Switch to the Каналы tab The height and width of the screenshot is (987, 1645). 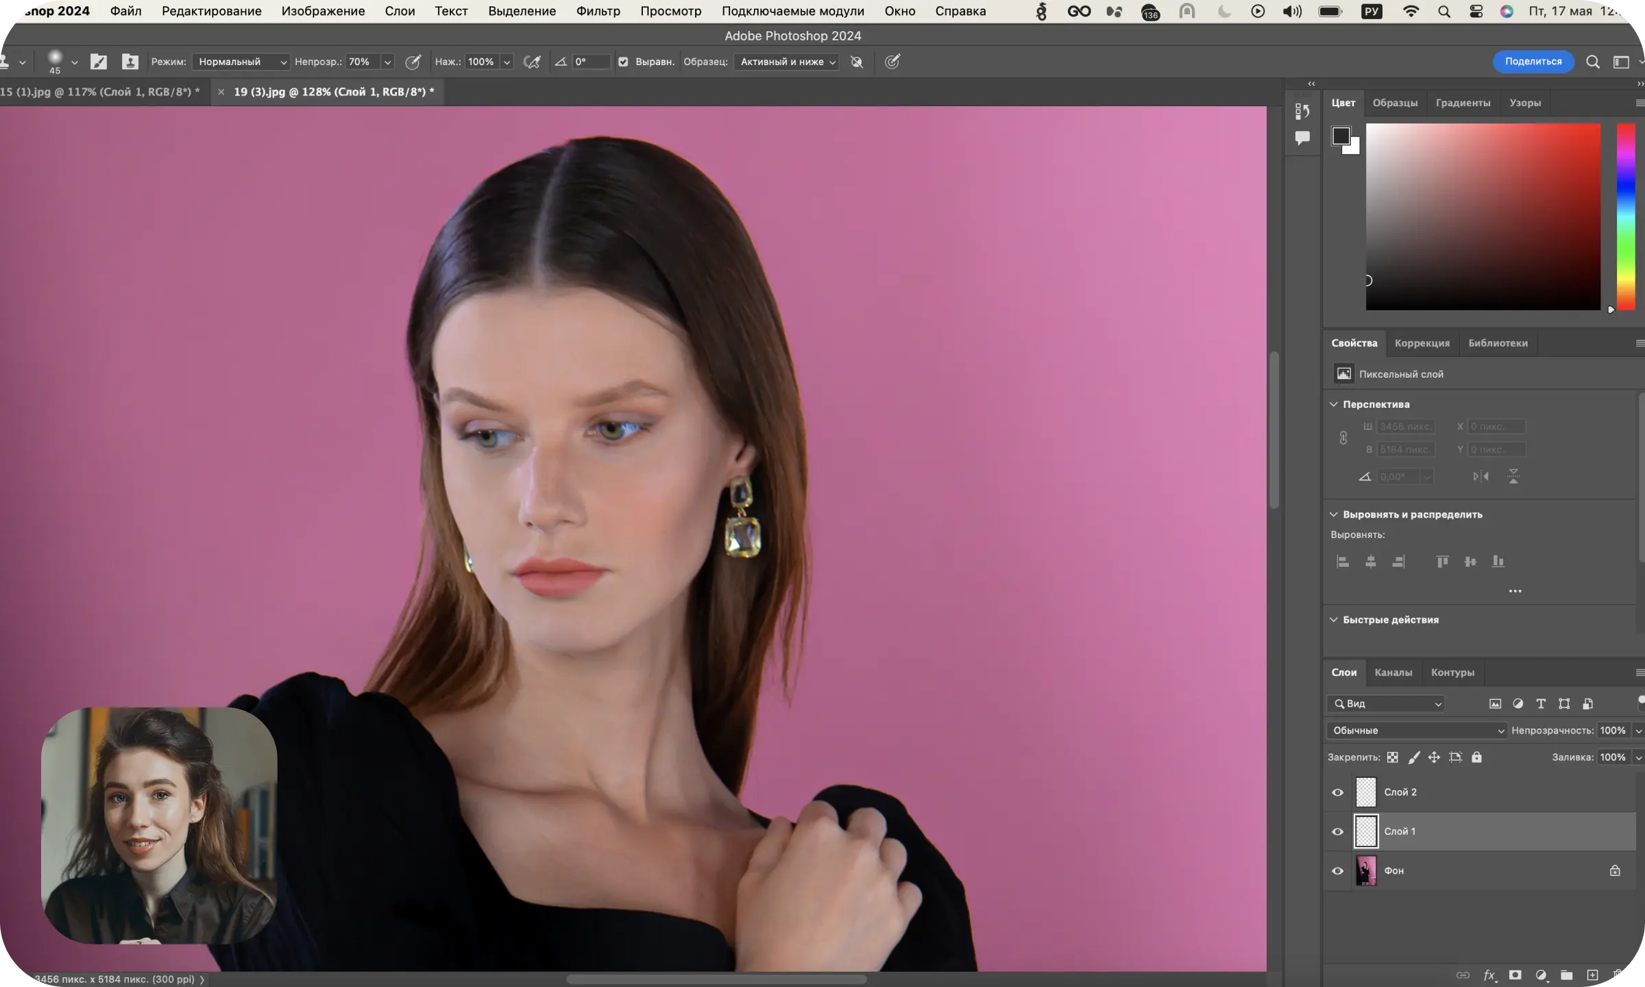point(1393,672)
